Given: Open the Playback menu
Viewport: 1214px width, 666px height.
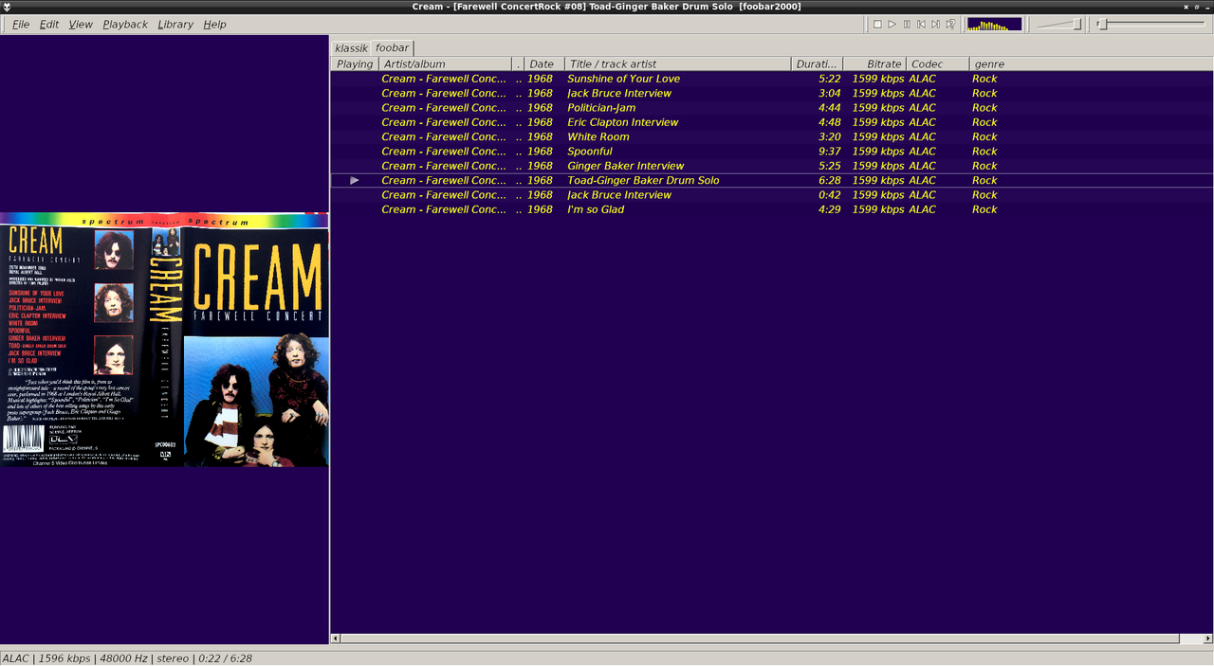Looking at the screenshot, I should 125,24.
